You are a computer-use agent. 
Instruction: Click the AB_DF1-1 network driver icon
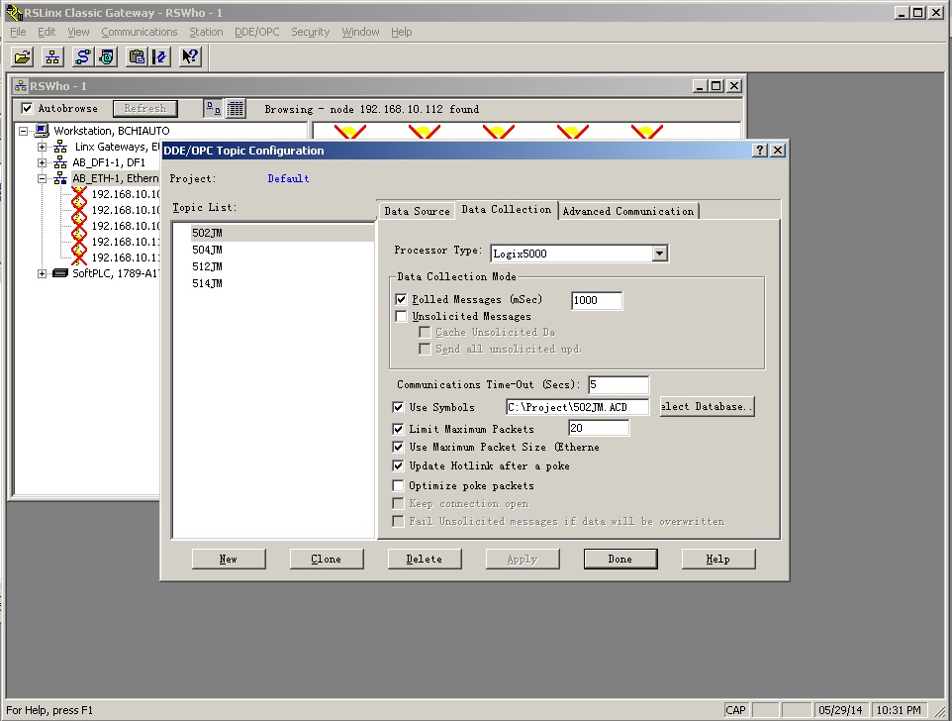(x=60, y=162)
